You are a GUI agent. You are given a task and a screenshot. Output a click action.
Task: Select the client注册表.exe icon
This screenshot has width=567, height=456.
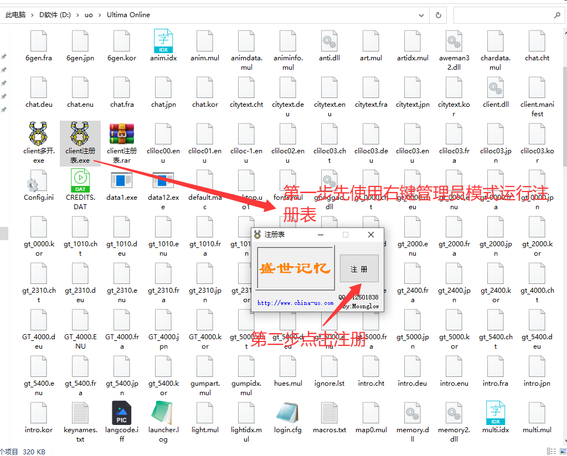coord(80,133)
